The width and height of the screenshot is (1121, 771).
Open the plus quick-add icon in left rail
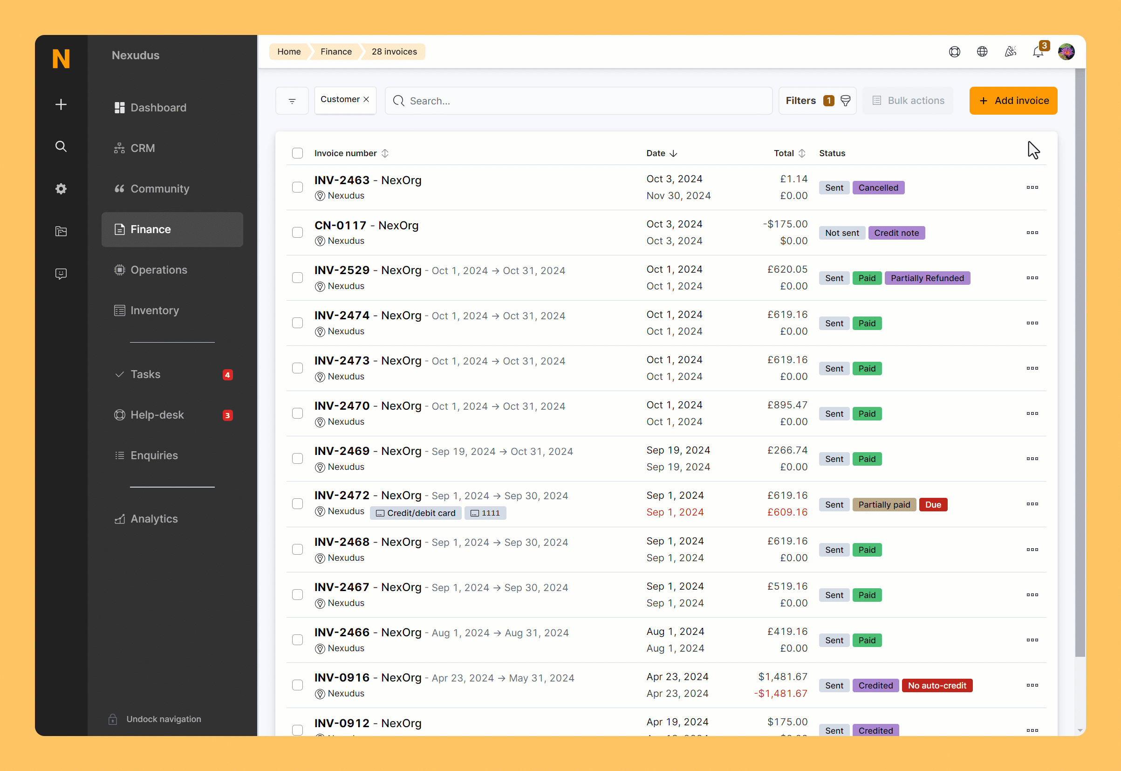[x=61, y=104]
